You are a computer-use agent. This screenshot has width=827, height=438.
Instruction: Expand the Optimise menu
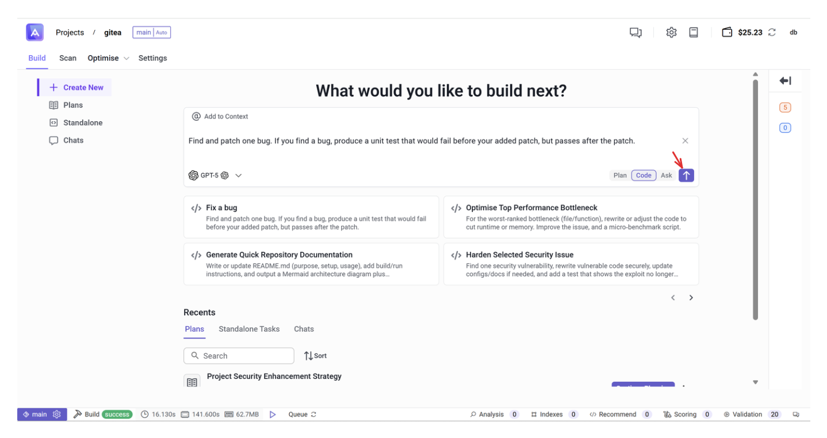click(108, 58)
